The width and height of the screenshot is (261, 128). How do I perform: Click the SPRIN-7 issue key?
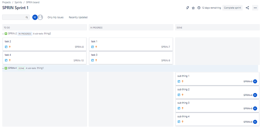point(166,47)
